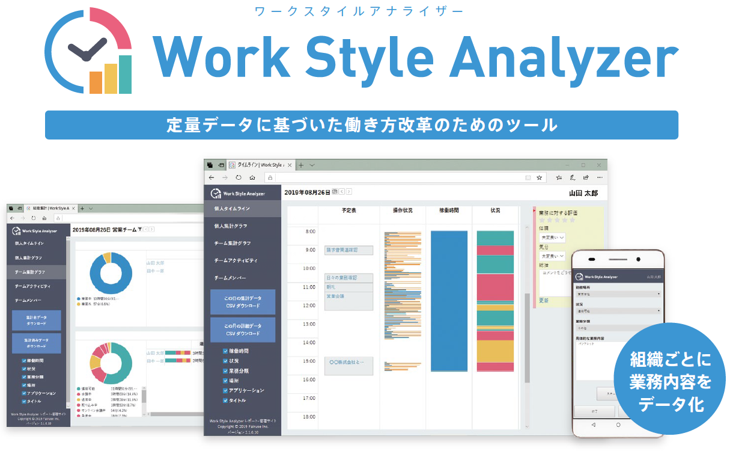Click filter funnel next to 営業チーム

[139, 230]
